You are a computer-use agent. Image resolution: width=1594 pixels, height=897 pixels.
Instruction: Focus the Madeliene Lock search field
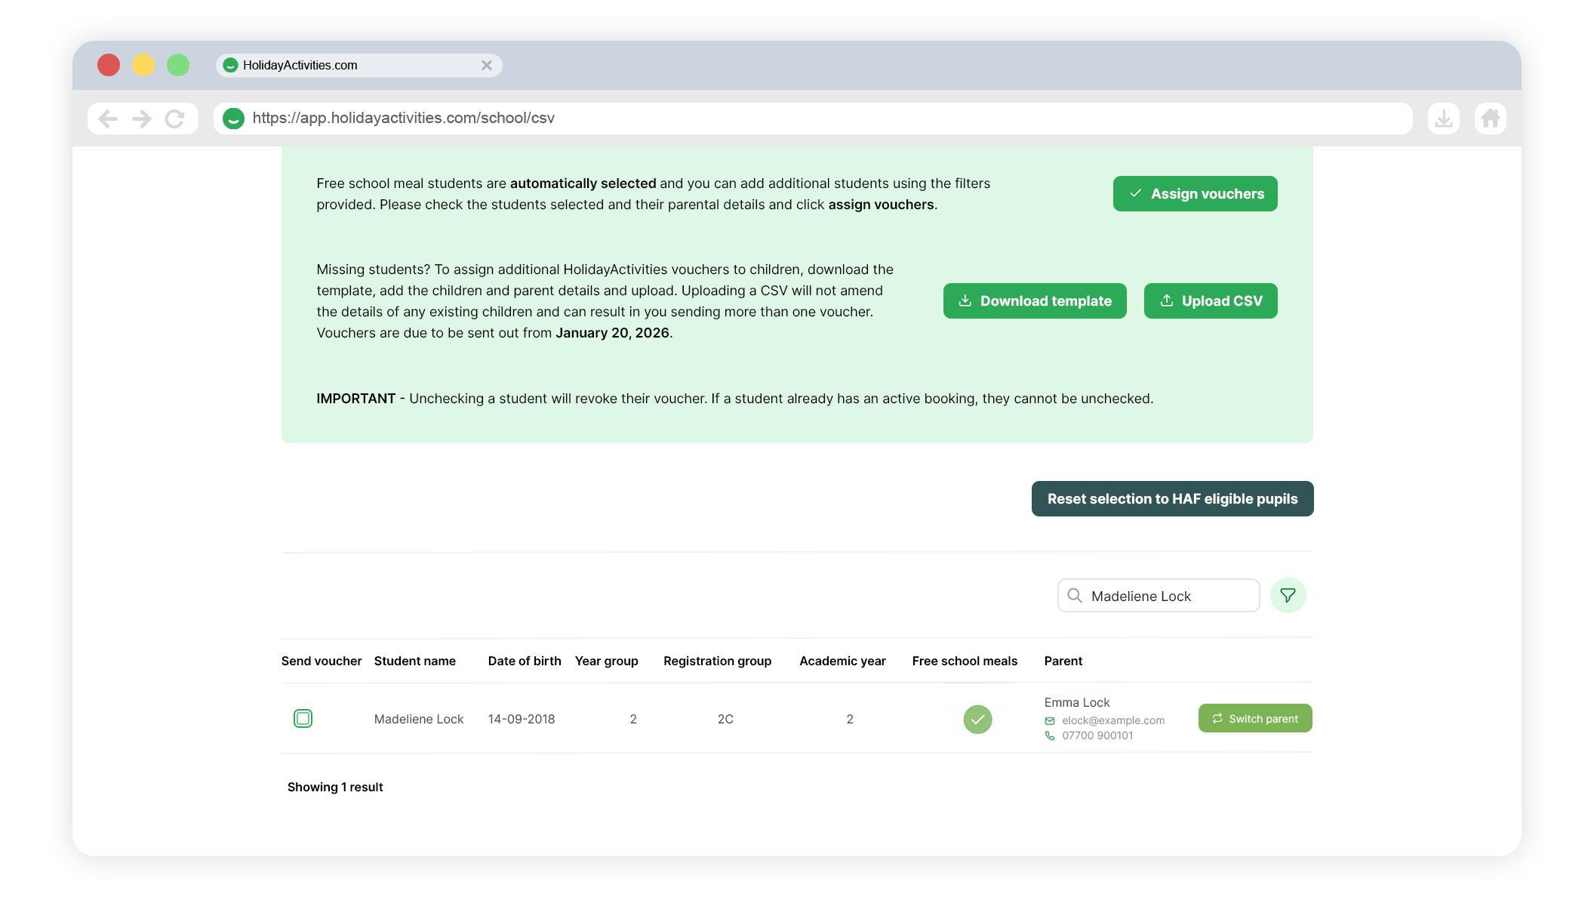[x=1170, y=596]
